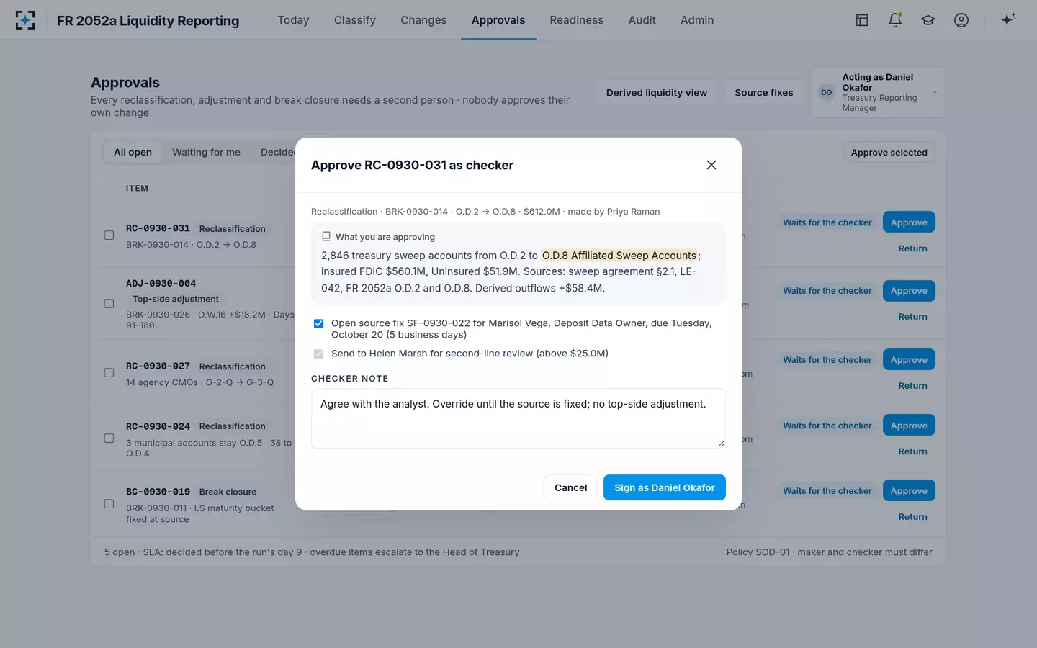The image size is (1037, 648).
Task: Click the FR 2052a app logo icon
Action: click(25, 20)
